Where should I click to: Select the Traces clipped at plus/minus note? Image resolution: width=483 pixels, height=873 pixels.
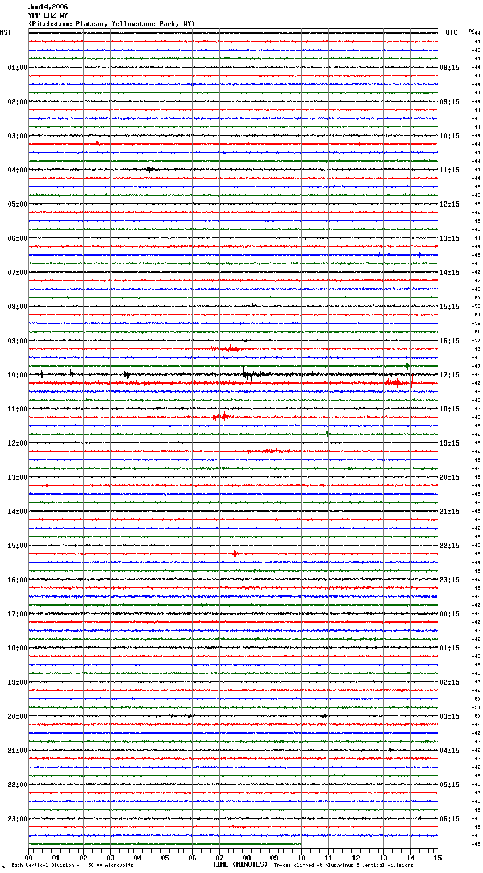point(343,865)
